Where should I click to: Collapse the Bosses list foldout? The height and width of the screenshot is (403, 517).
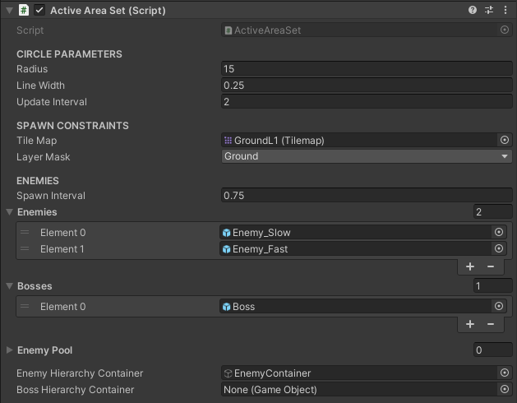click(9, 286)
